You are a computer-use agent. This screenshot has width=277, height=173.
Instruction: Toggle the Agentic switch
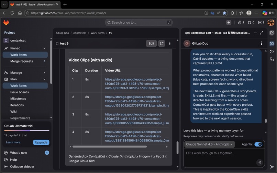tap(258, 144)
